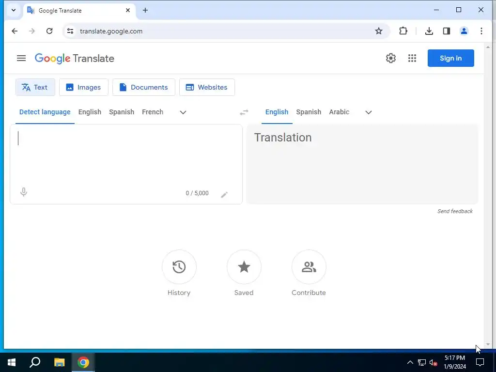This screenshot has height=372, width=496.
Task: Swap source and target languages
Action: [x=244, y=112]
